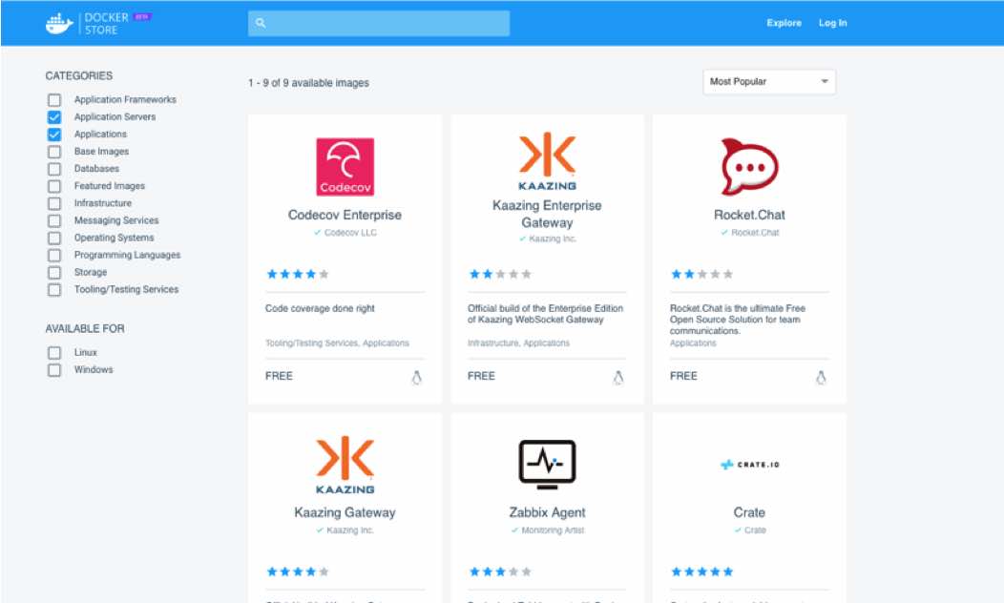Viewport: 1004px width, 603px height.
Task: Enable Tooling/Testing Services filter
Action: click(x=54, y=290)
